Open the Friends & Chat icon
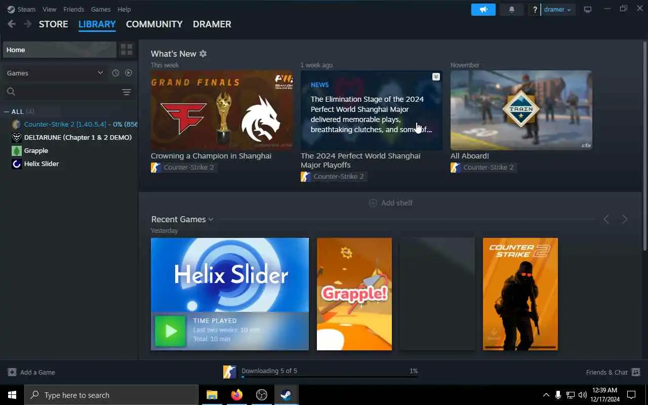The image size is (648, 405). coord(636,372)
